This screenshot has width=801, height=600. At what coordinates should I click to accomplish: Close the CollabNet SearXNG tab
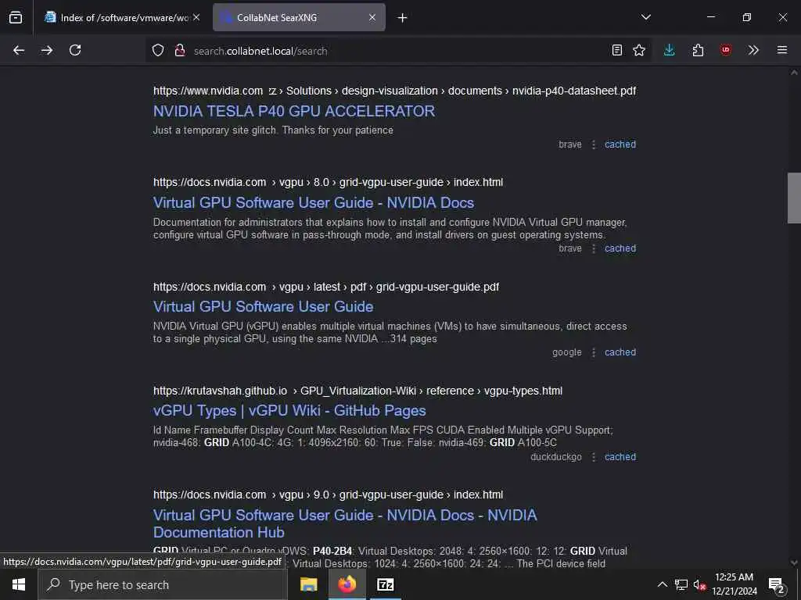372,17
